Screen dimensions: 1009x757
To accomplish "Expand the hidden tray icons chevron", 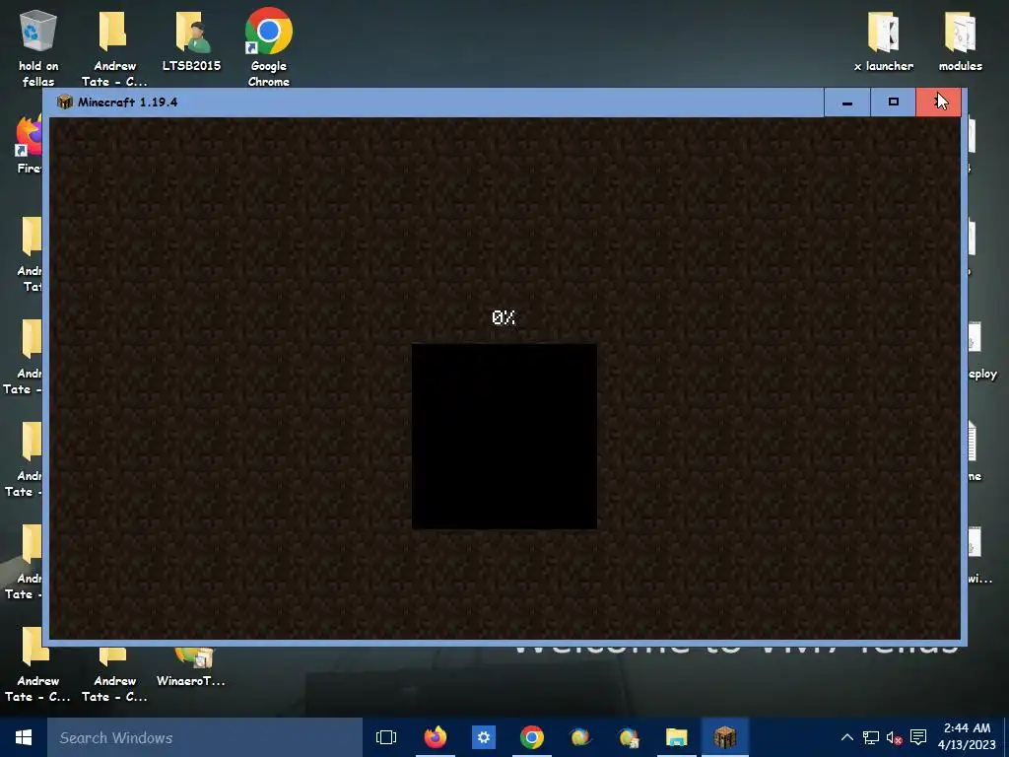I will click(847, 737).
